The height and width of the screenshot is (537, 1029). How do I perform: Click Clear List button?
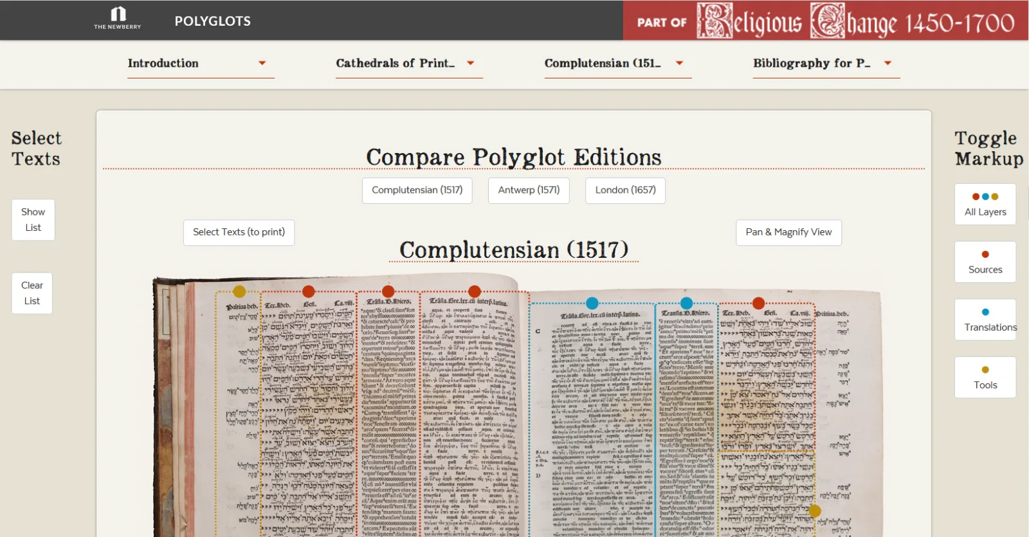(32, 293)
